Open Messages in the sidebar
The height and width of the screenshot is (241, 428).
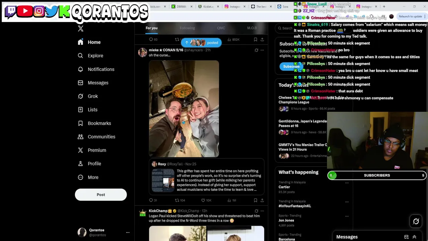[93, 83]
